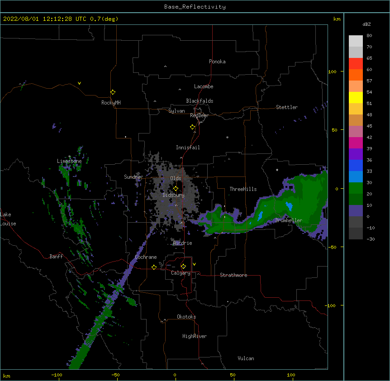
Task: Click the Blackfalds label
Action: point(200,101)
